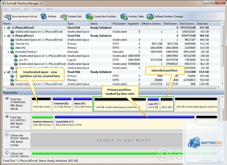Click the raw (F:) logical volume icon
Screen dimensions: 227x165
[16, 60]
